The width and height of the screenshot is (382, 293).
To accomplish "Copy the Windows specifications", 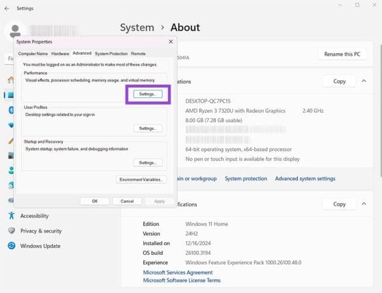I will (339, 204).
